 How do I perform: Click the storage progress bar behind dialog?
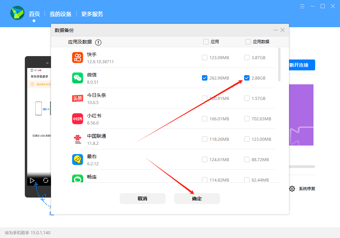(x=302, y=167)
